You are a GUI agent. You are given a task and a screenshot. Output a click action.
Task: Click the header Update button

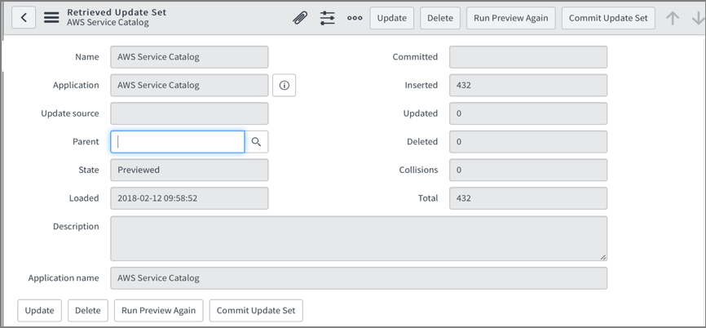pos(391,18)
